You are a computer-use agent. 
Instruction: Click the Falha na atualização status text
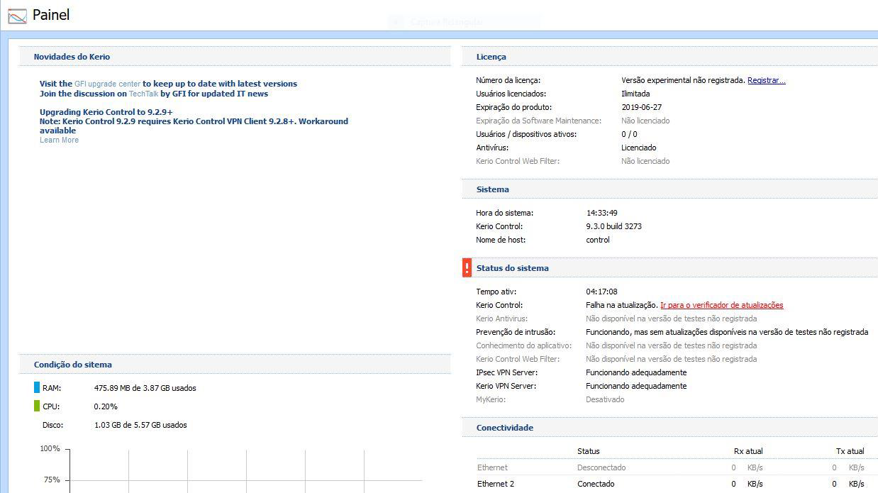click(x=622, y=305)
